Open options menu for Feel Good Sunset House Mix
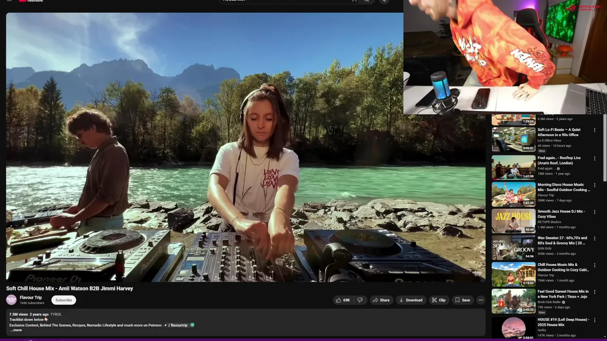Screen dimensions: 607x341 (595, 292)
